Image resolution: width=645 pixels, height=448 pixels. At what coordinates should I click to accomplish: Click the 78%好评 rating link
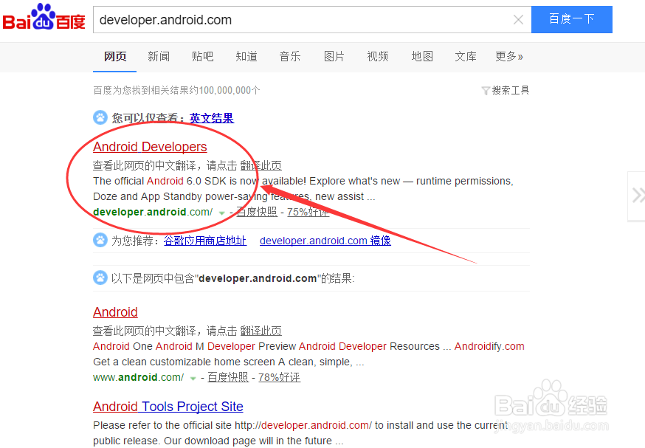[279, 377]
